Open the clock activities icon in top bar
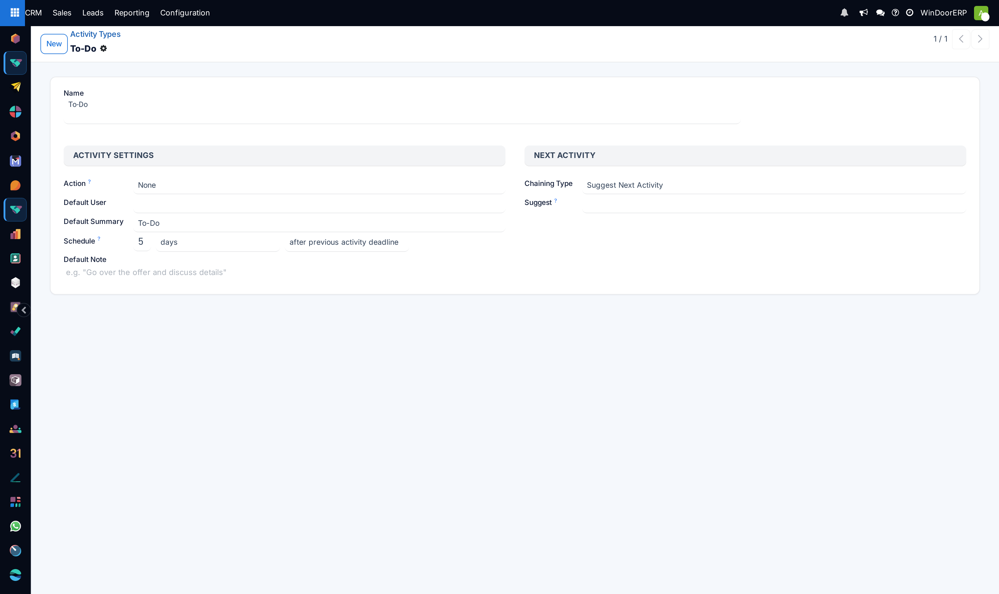The width and height of the screenshot is (999, 594). (910, 13)
